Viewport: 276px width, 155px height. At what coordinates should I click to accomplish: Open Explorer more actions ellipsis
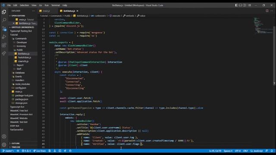pos(34,11)
